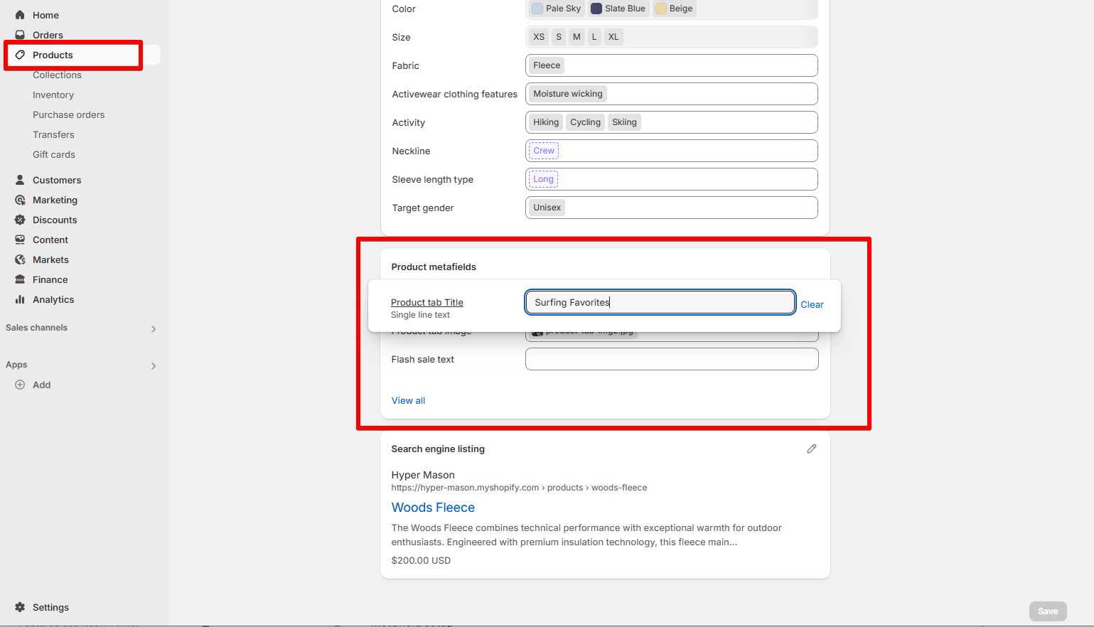
Task: Go to Inventory in the sidebar
Action: (x=53, y=95)
